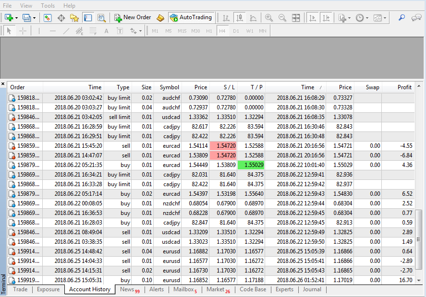Open the Strategy Tester
This screenshot has height=297, width=426.
pos(102,18)
